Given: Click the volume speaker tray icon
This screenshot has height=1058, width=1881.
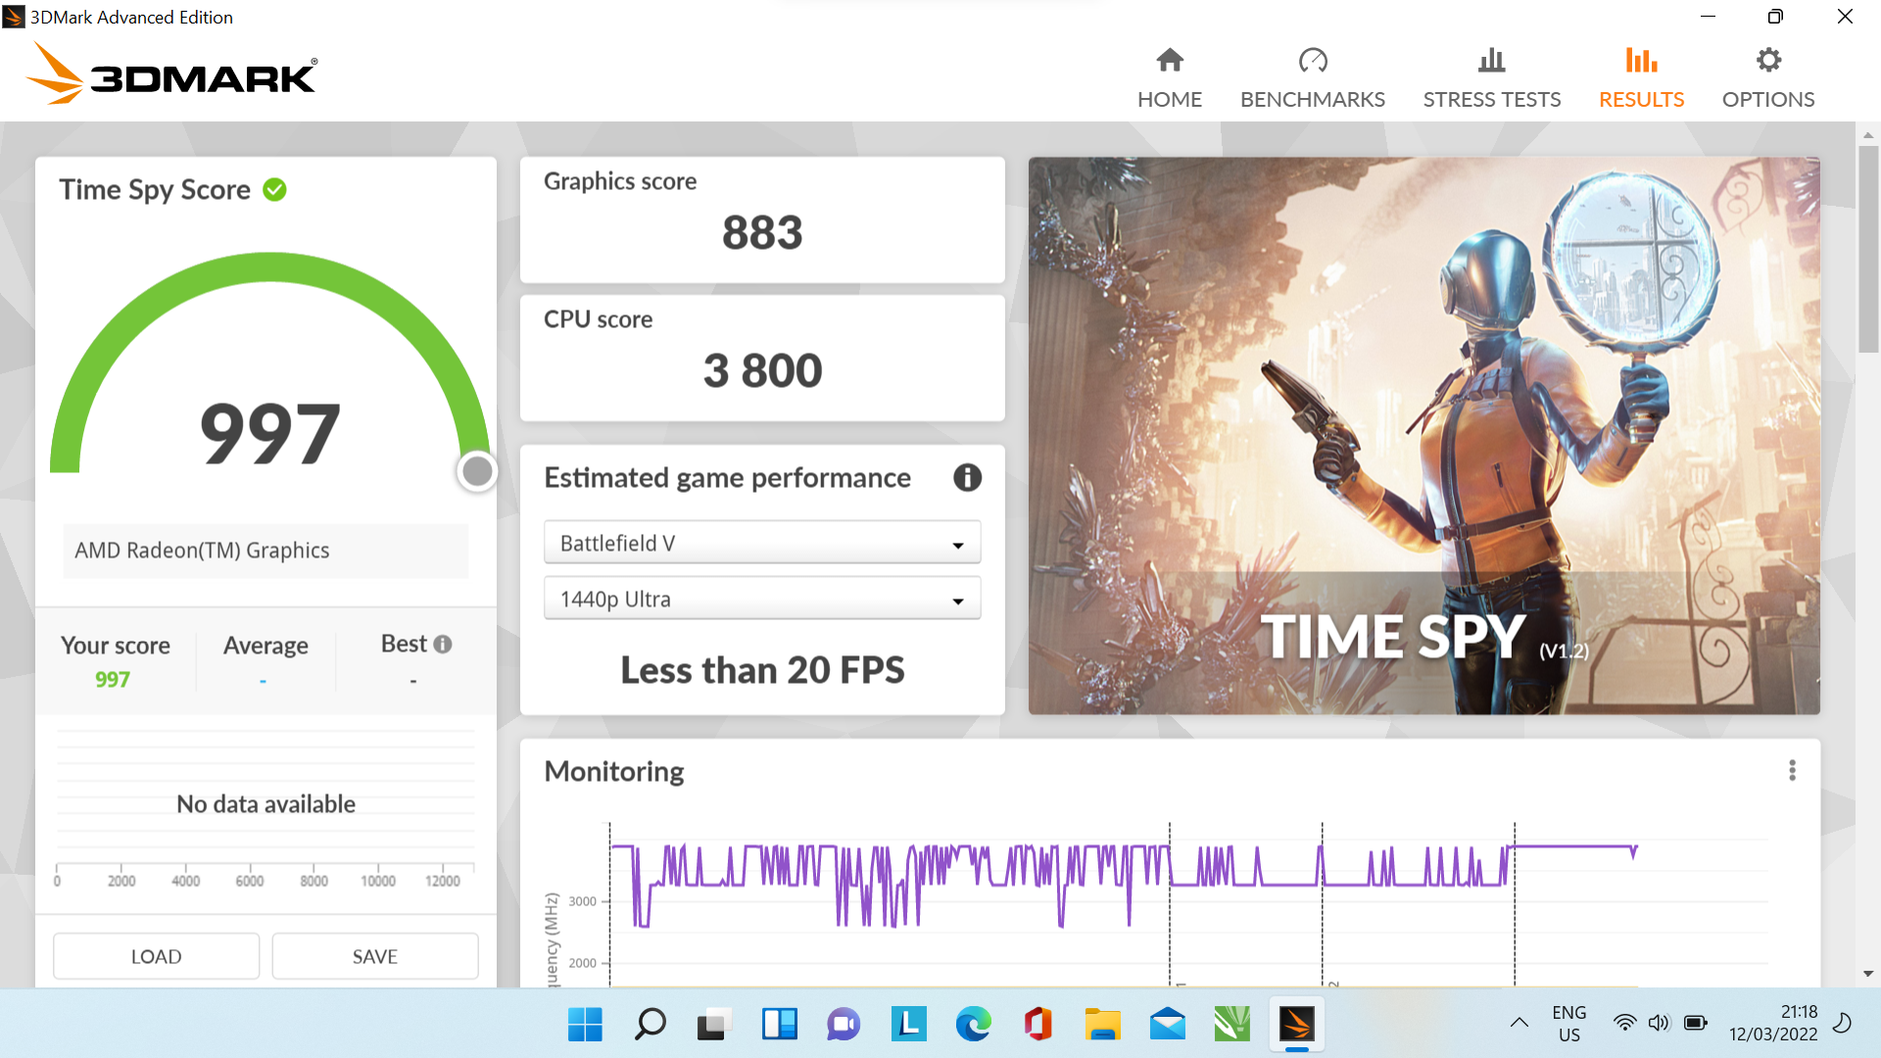Looking at the screenshot, I should coord(1659,1023).
